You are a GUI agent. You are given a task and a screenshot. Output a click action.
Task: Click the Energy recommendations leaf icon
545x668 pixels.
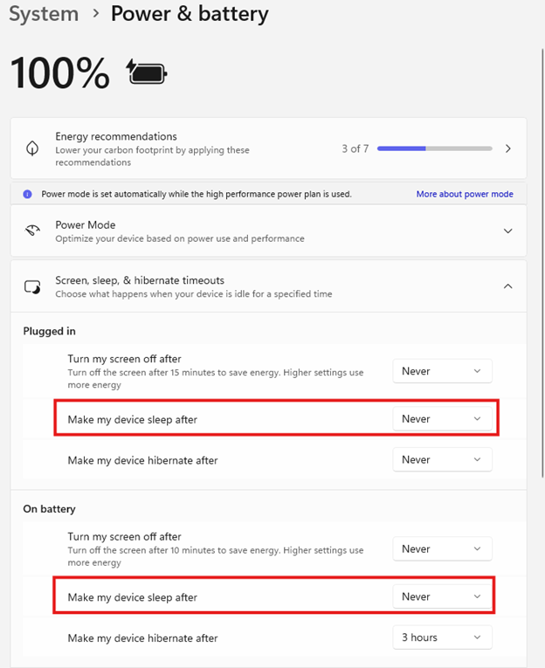point(32,148)
